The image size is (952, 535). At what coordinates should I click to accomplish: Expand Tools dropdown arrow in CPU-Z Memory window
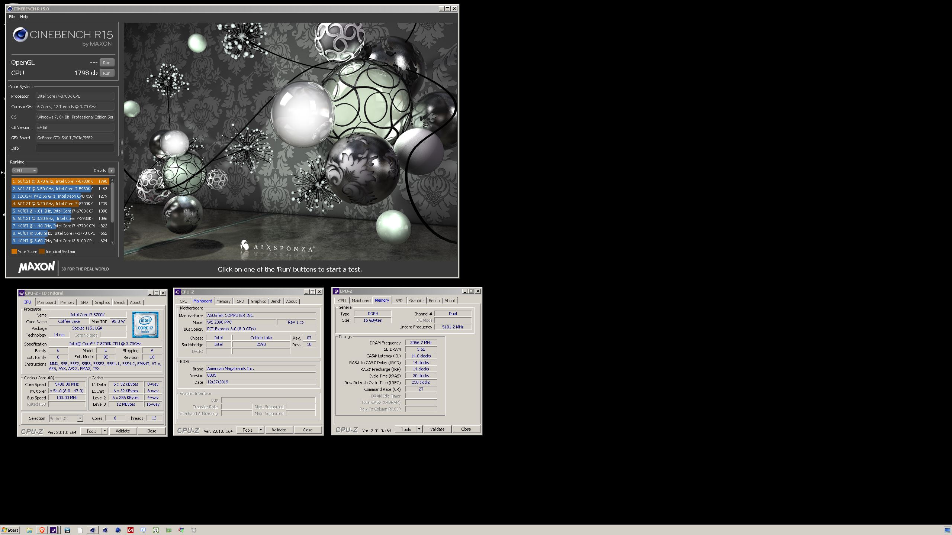419,429
